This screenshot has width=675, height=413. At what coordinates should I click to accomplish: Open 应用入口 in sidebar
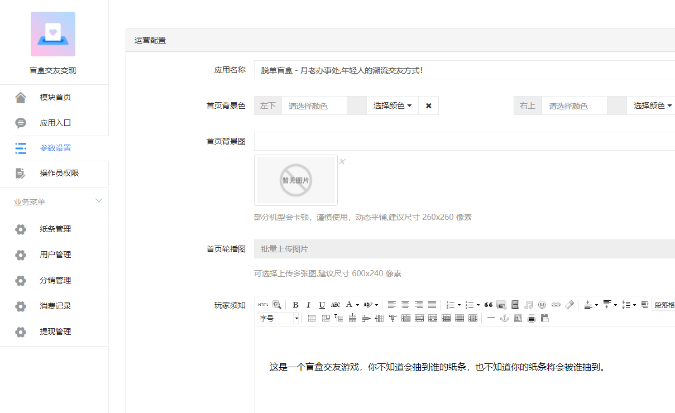tap(54, 123)
